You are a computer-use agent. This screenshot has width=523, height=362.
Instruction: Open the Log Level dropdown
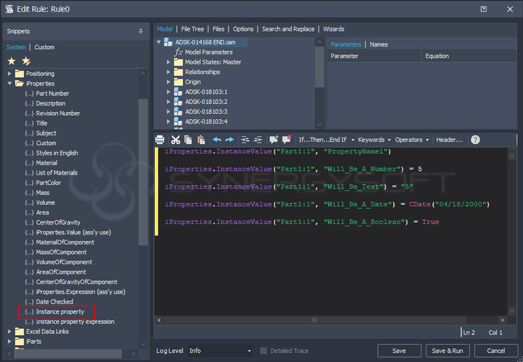click(x=220, y=351)
